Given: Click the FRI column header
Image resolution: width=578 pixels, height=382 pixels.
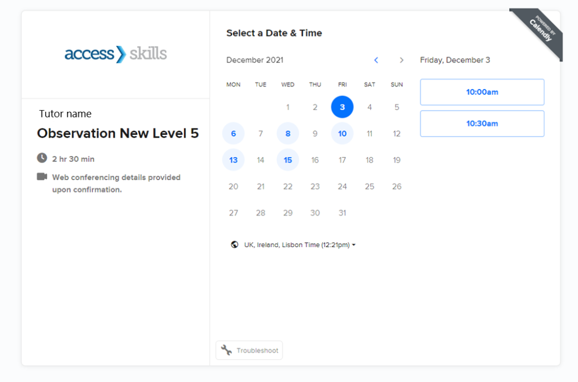Looking at the screenshot, I should click(342, 85).
